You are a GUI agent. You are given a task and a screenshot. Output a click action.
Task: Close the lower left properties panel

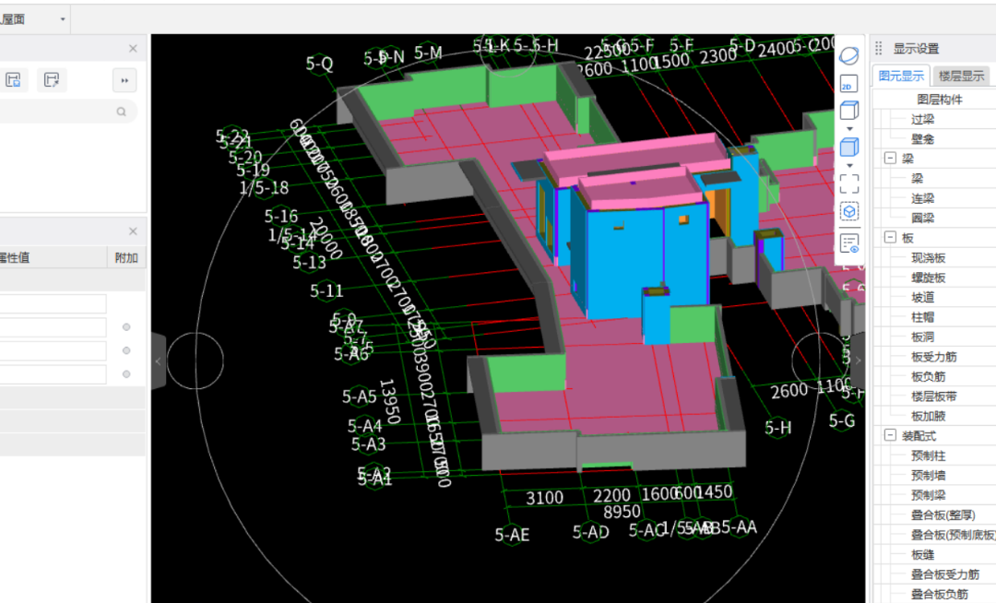(x=133, y=231)
